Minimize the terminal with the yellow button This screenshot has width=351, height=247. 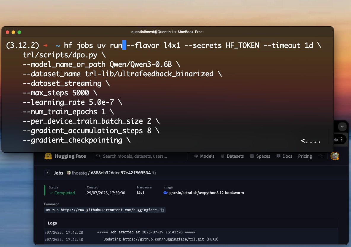pyautogui.click(x=13, y=32)
